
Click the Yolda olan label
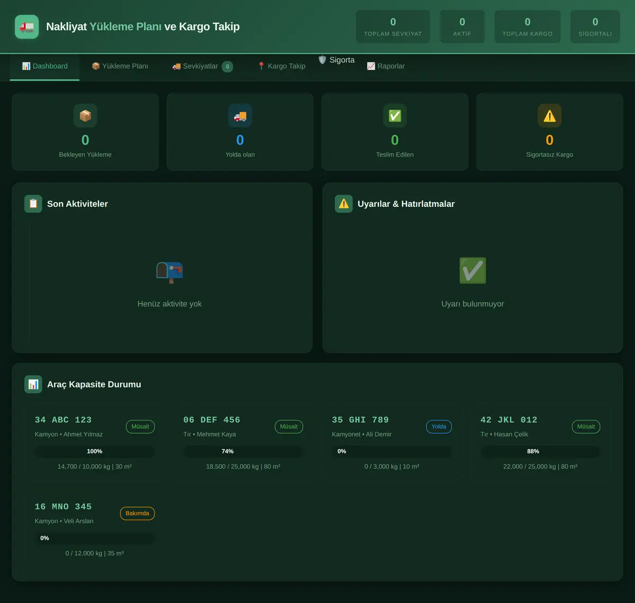point(240,154)
